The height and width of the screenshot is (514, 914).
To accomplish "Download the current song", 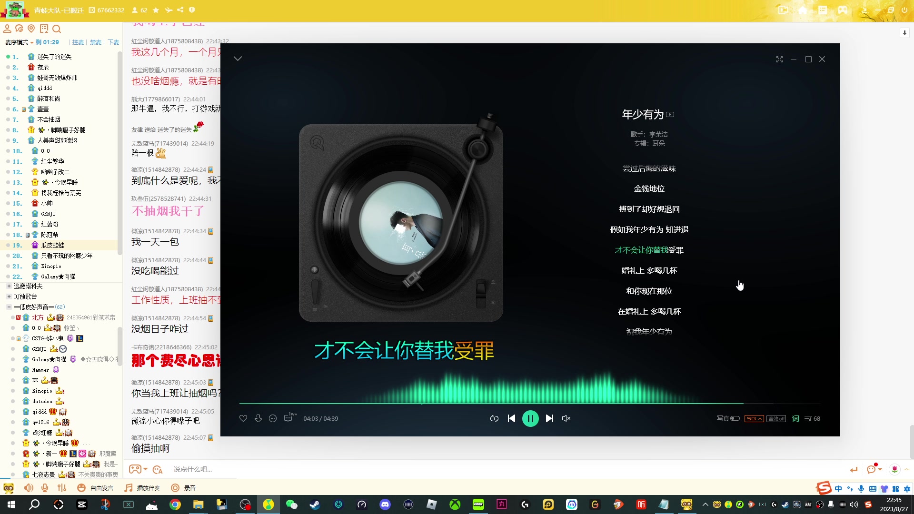I will click(x=258, y=418).
